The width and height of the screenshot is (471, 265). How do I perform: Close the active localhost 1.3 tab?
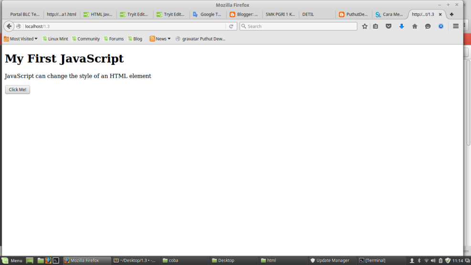coord(440,14)
